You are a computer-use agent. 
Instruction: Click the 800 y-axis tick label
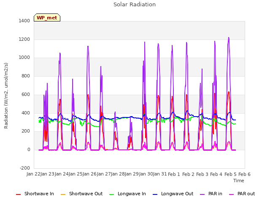26,76
